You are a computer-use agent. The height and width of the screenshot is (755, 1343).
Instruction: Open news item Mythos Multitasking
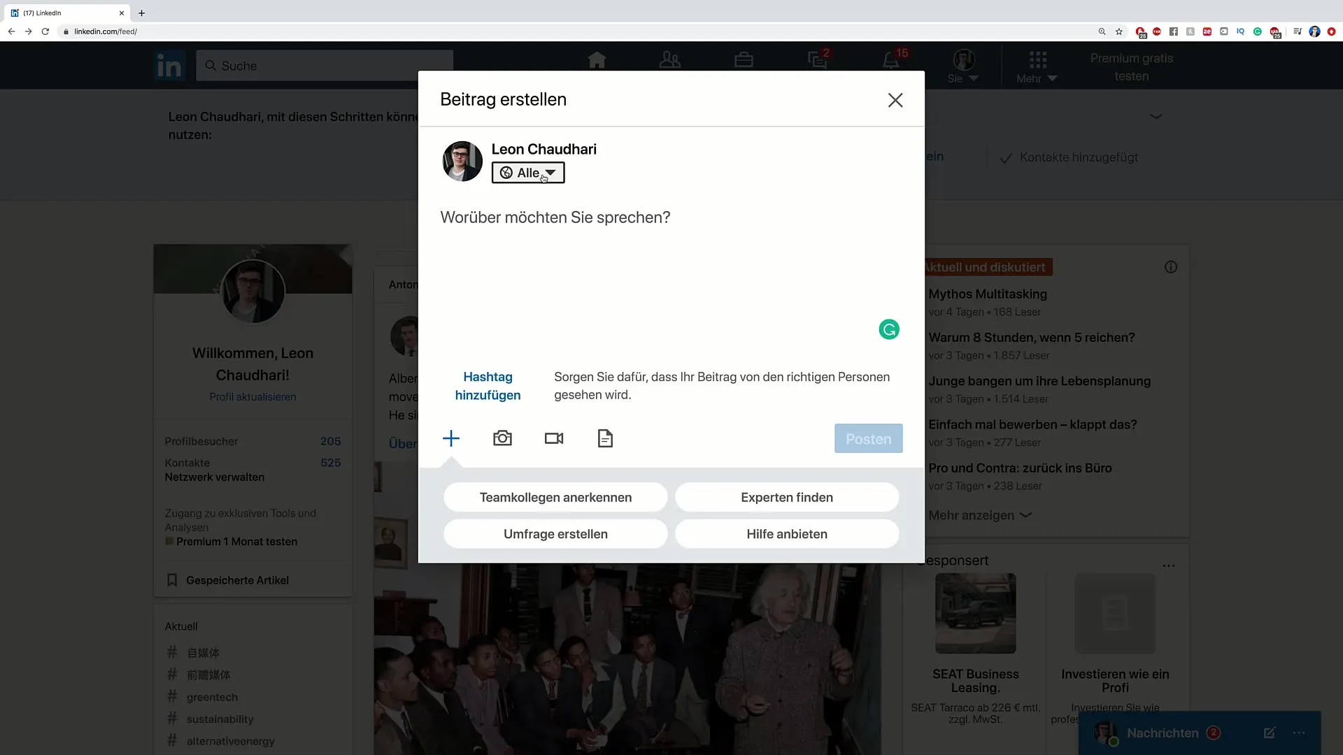[988, 294]
